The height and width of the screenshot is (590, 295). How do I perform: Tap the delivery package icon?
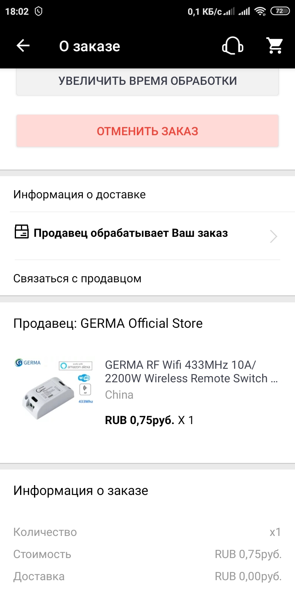pyautogui.click(x=22, y=232)
